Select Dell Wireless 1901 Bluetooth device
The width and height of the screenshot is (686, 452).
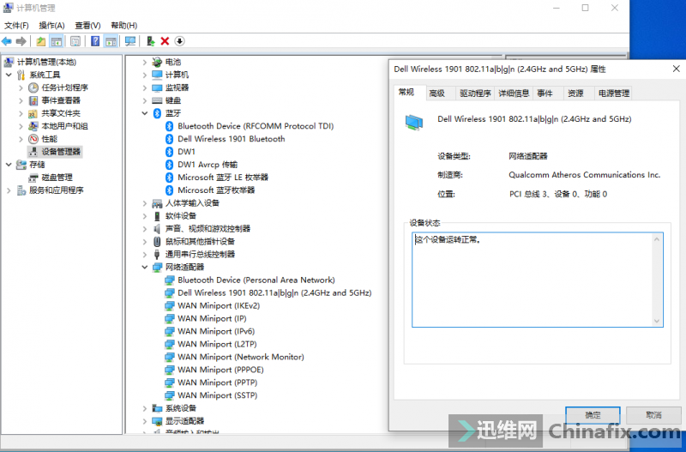point(231,139)
